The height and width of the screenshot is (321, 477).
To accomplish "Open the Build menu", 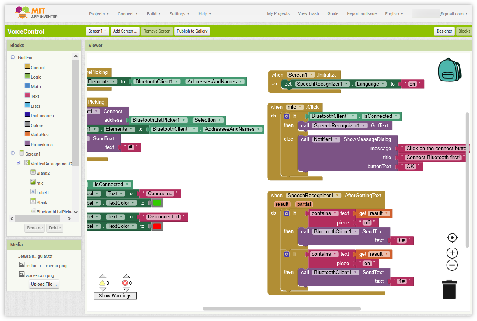I will 153,14.
